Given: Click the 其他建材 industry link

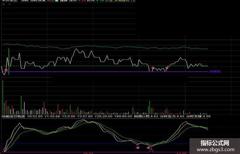Looking at the screenshot, I should point(121,1).
